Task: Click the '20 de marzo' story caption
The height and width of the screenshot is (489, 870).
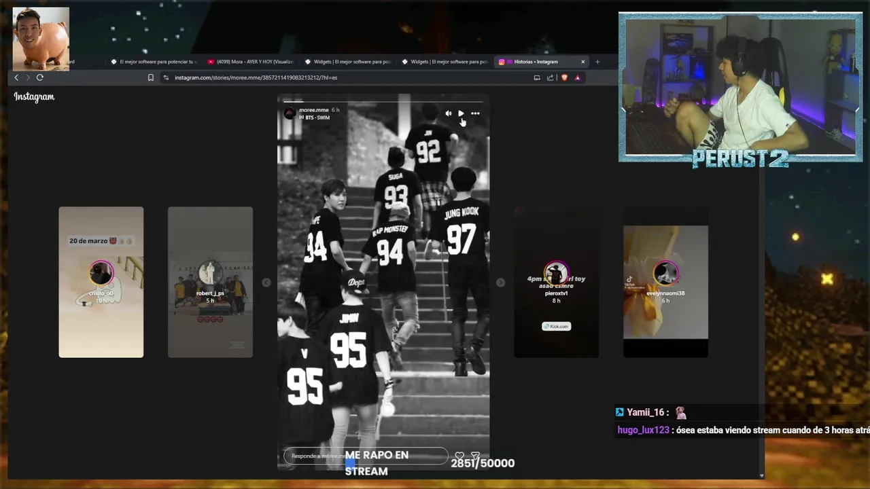Action: pyautogui.click(x=101, y=241)
